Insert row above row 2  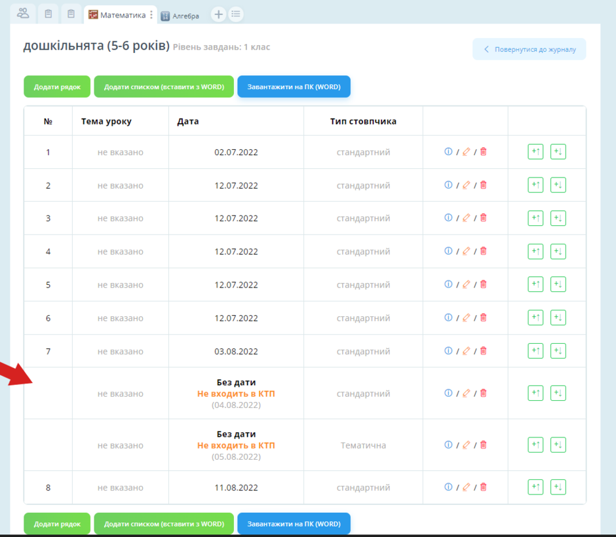(535, 185)
